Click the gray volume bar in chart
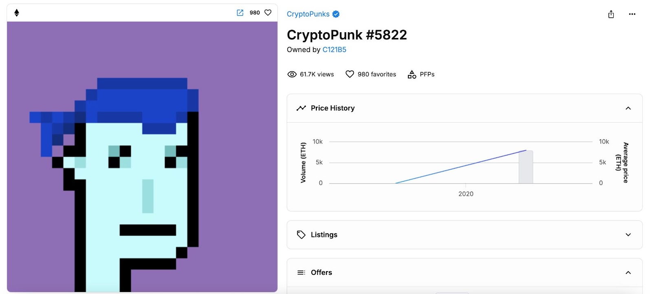The image size is (652, 294). pos(526,167)
